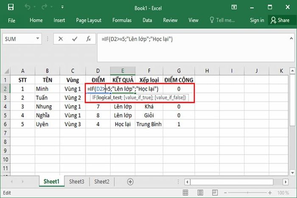Click the 'Khá' cell
Screen dimensions: 297x198
tap(149, 106)
